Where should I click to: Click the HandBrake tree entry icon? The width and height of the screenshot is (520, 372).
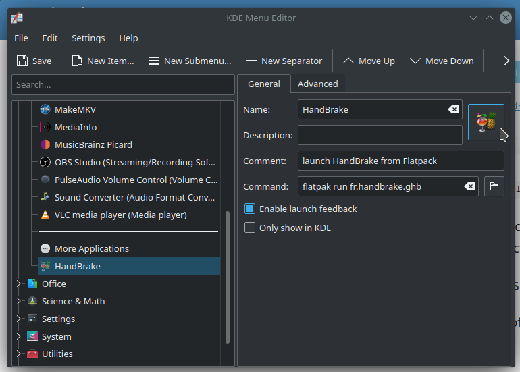(45, 266)
